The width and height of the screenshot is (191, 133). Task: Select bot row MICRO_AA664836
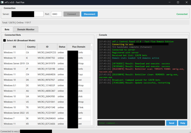pyautogui.click(x=47, y=75)
